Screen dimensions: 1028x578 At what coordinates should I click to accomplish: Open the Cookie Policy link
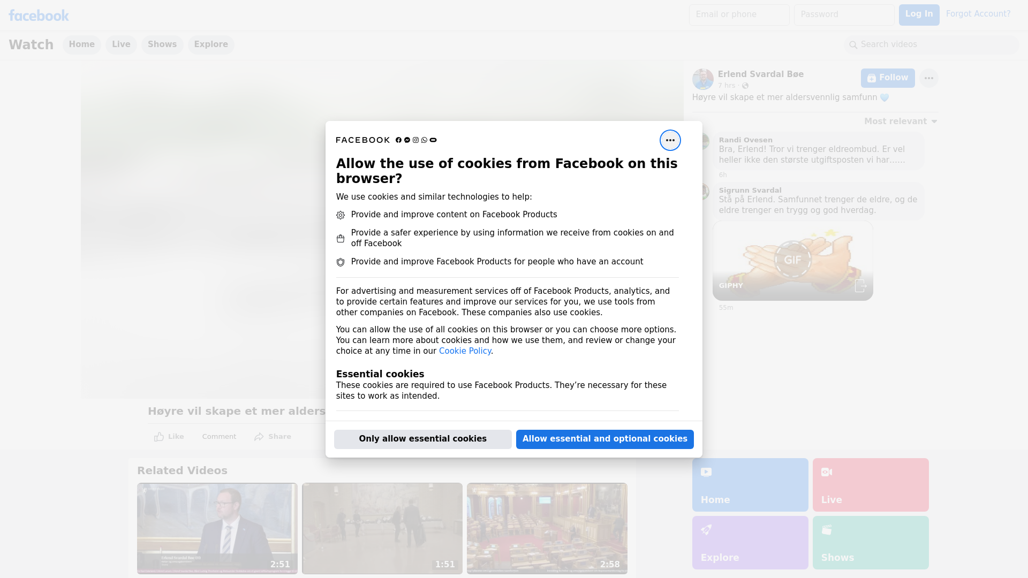[465, 351]
